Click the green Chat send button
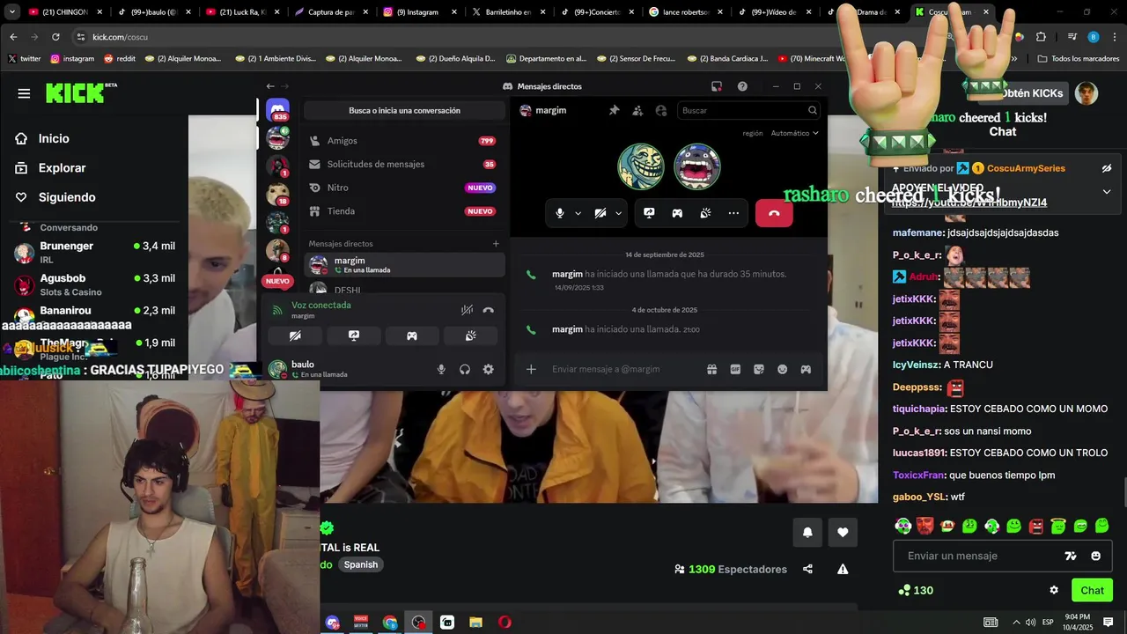The height and width of the screenshot is (634, 1127). (x=1092, y=590)
